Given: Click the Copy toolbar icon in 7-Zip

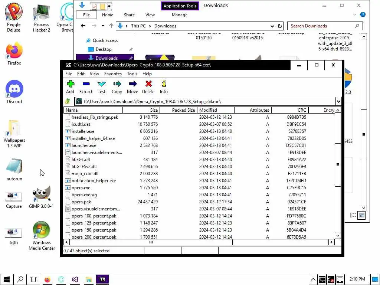Looking at the screenshot, I should (117, 87).
